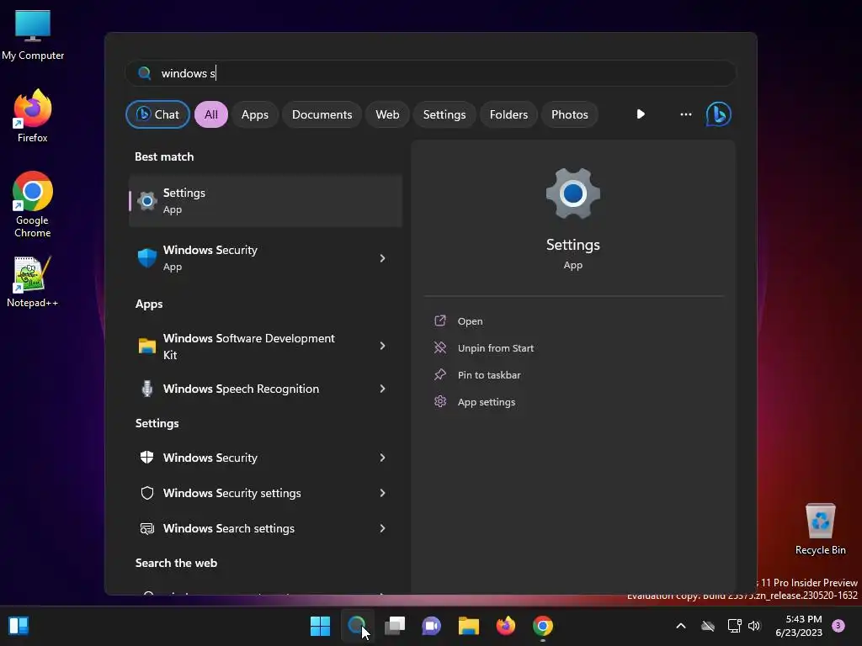Select the Documents filter tab
862x646 pixels.
(322, 114)
